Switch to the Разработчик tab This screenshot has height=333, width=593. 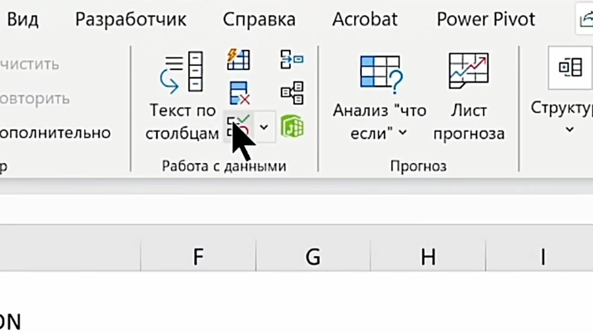click(x=131, y=19)
